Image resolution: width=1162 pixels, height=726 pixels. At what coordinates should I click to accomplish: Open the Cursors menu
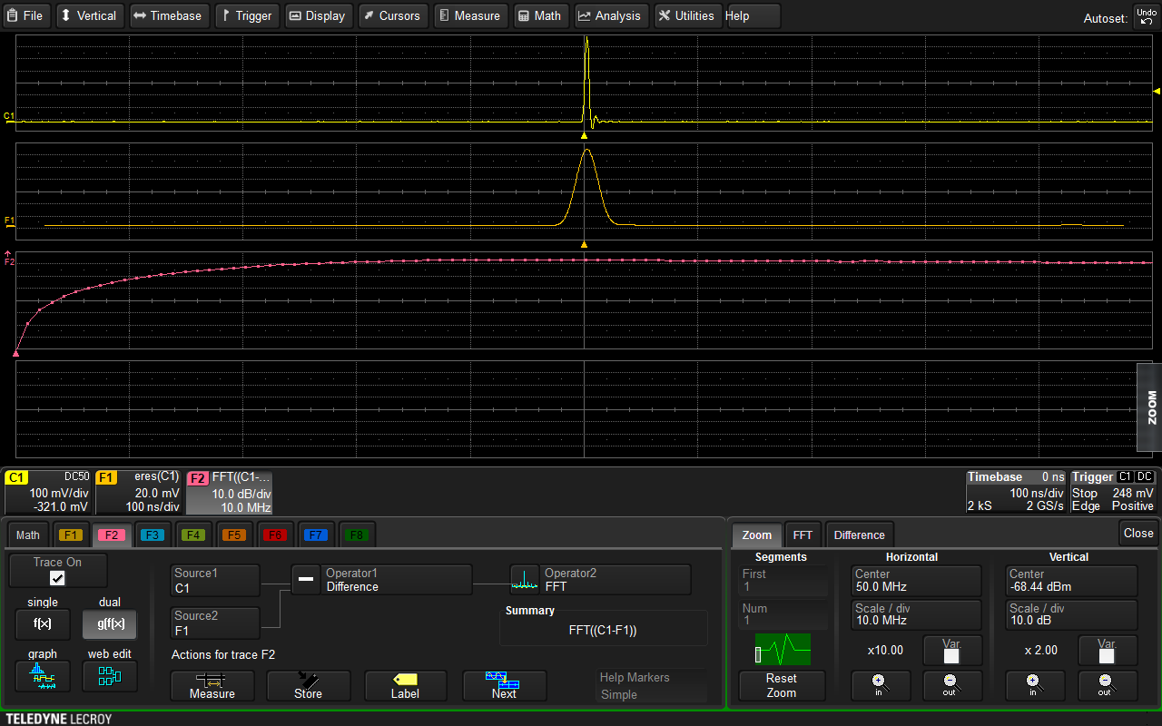pyautogui.click(x=393, y=15)
